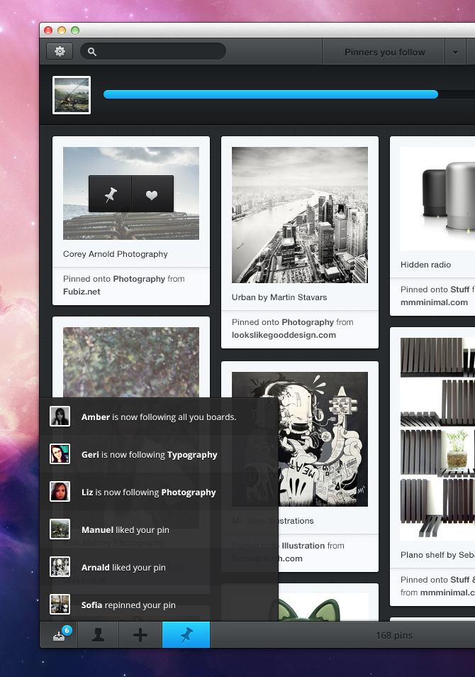Click the user profile thumbnail beside progress bar

(x=72, y=95)
